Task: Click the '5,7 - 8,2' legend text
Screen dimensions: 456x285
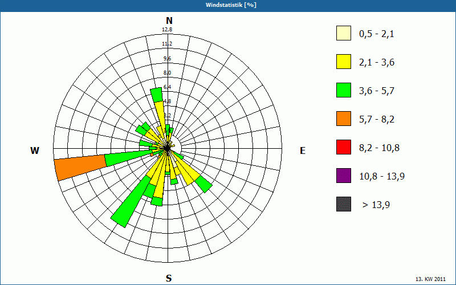Action: [377, 120]
